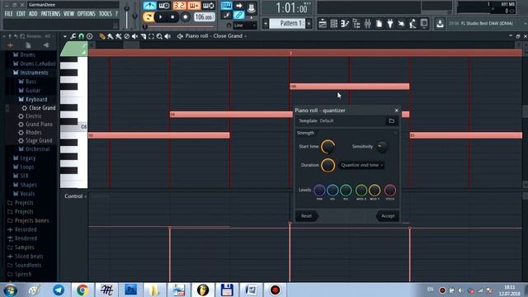Open the Piano roll Close Grand target dropdown

(x=215, y=35)
